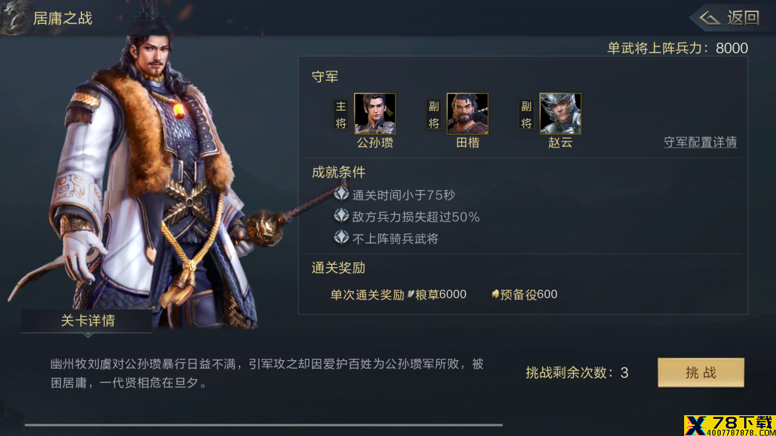The width and height of the screenshot is (776, 436).
Task: Expand the arrow below 关卡详情
Action: click(x=88, y=334)
